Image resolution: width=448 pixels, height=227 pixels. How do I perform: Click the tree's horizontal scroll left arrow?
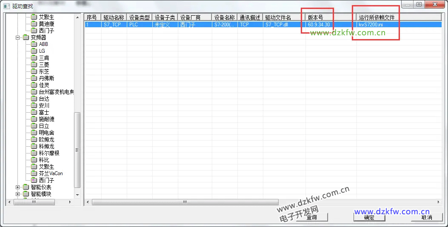point(9,202)
